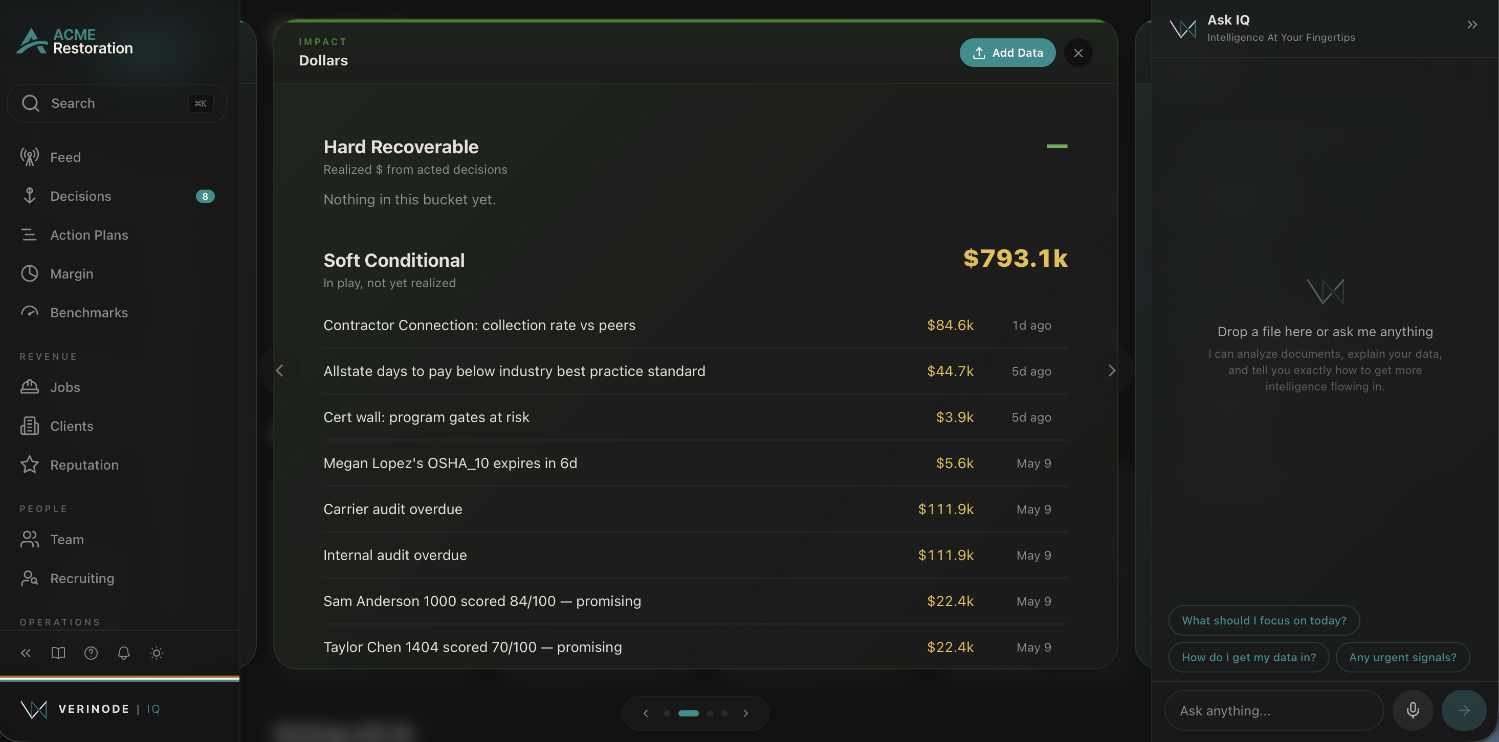This screenshot has width=1499, height=742.
Task: Click the Ask anything input field
Action: click(x=1274, y=710)
